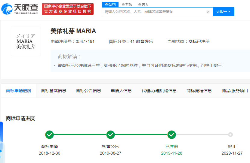This screenshot has width=250, height=163.
Task: Click the 商标已注册 status text
Action: point(199,41)
